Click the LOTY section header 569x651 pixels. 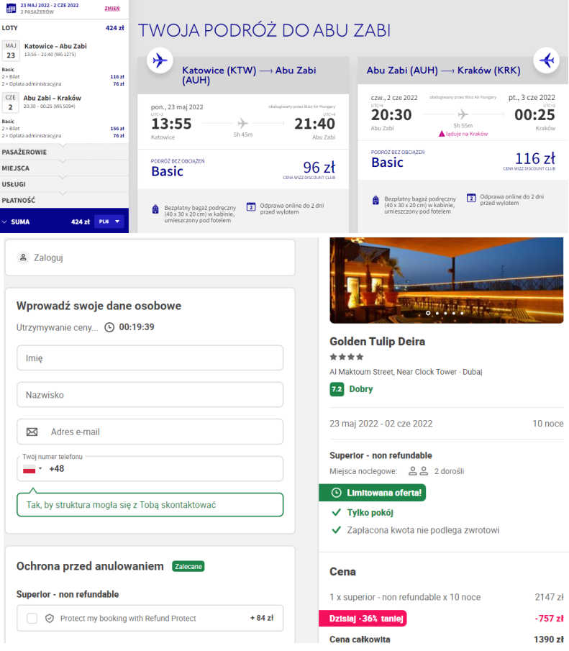(9, 28)
